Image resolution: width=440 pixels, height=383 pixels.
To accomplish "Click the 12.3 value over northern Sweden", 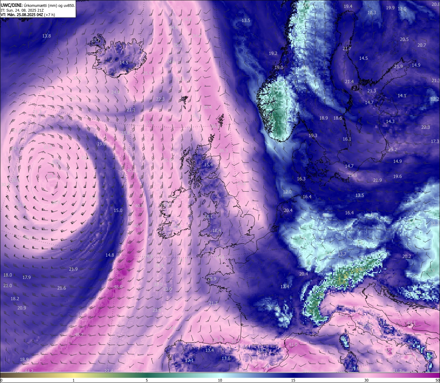I will pos(372,12).
